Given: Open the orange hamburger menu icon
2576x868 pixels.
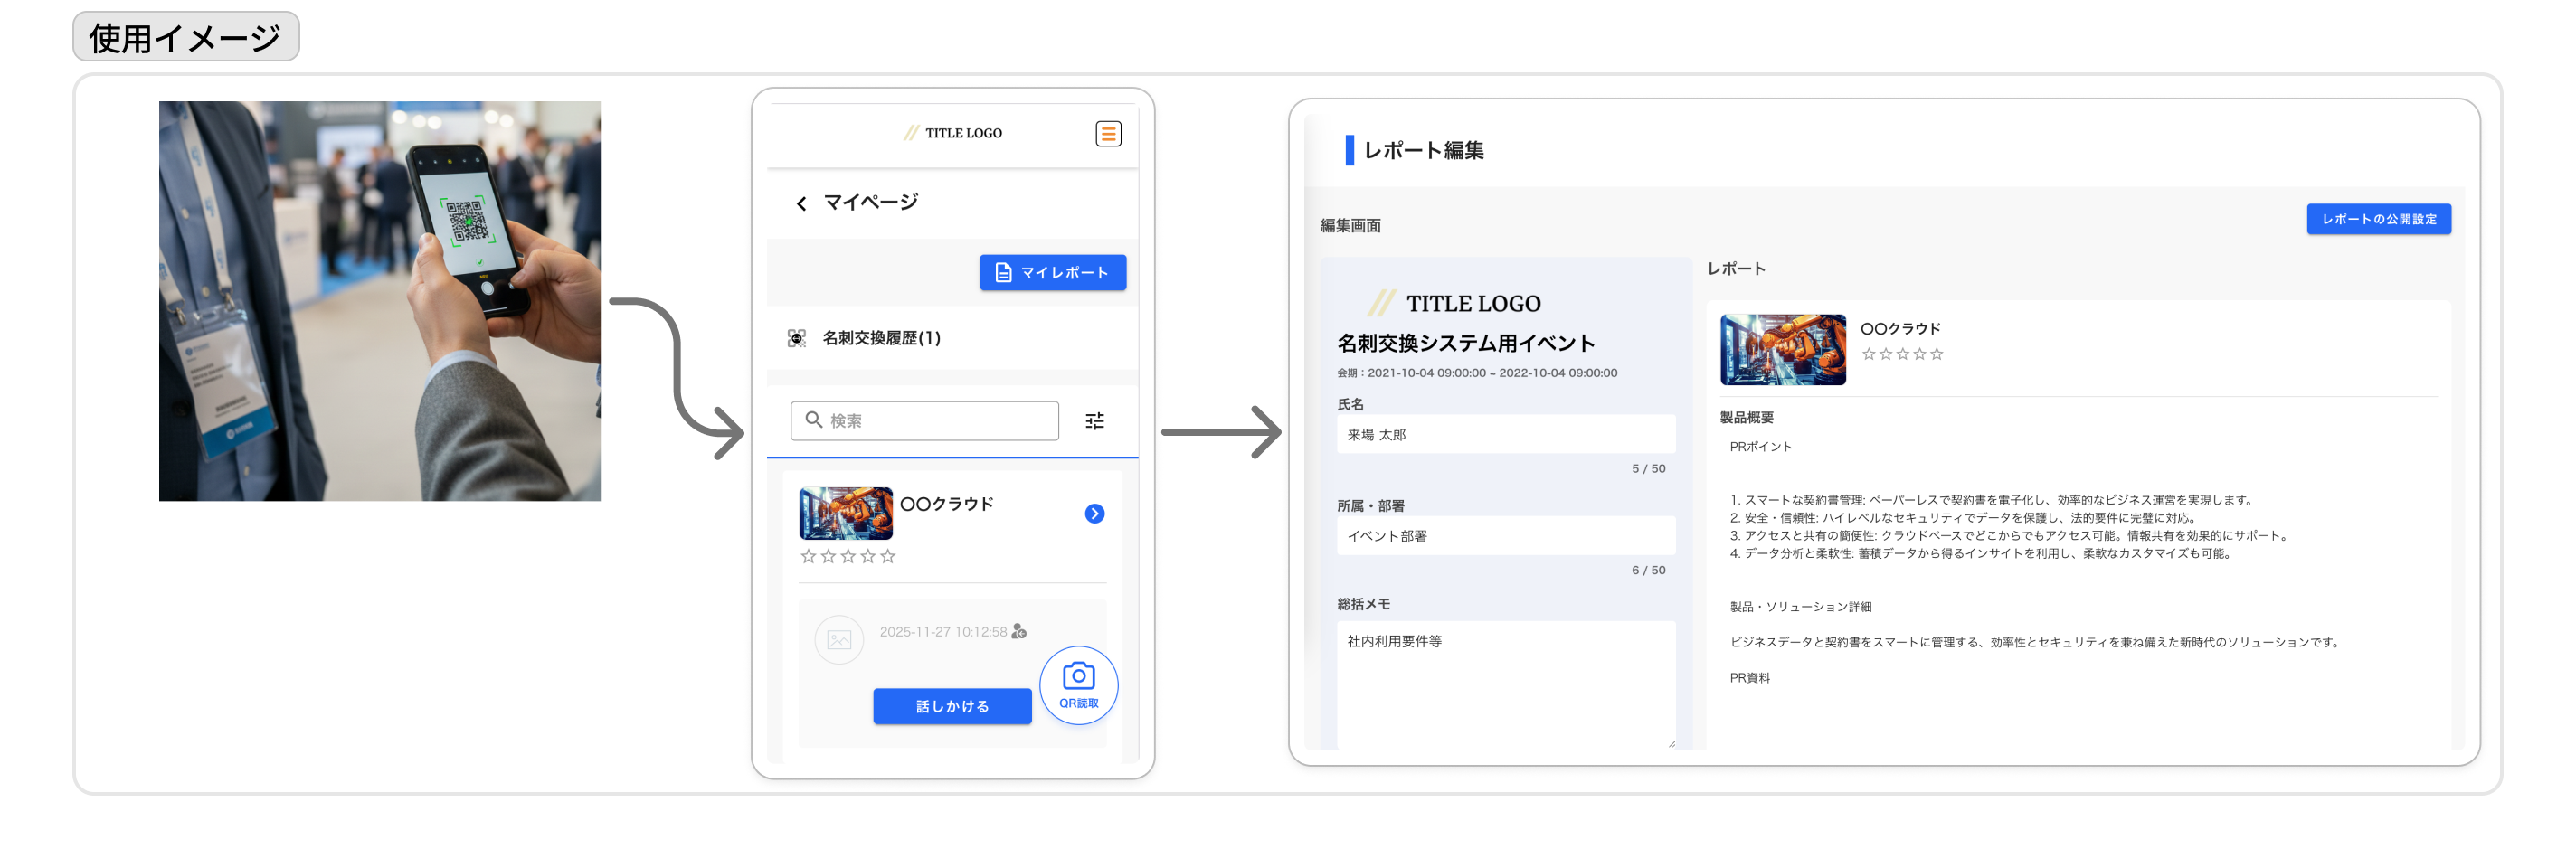Looking at the screenshot, I should click(1108, 133).
